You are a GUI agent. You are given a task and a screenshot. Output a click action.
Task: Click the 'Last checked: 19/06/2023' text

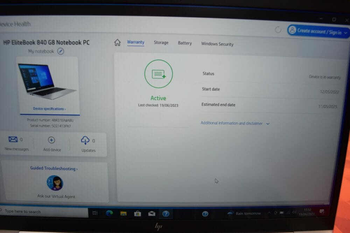click(x=158, y=105)
